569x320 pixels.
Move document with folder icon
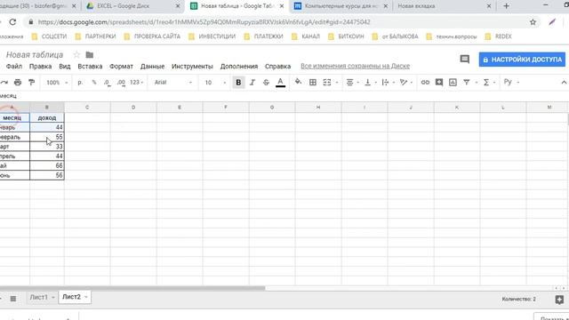point(89,55)
